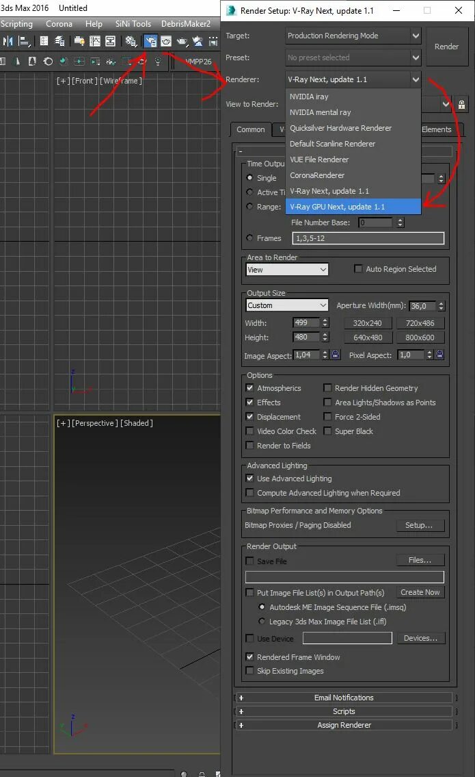Click the [Perspective] viewport label
Image resolution: width=475 pixels, height=777 pixels.
(95, 422)
